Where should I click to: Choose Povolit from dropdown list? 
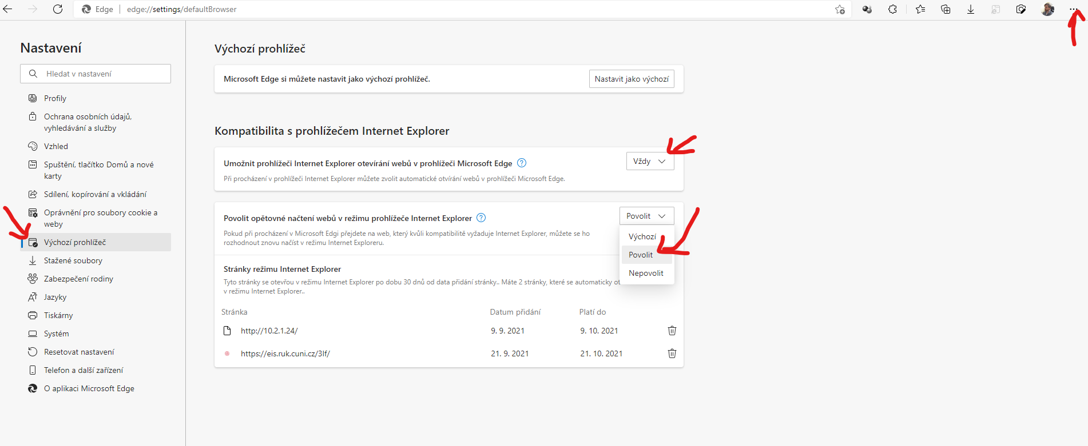647,255
